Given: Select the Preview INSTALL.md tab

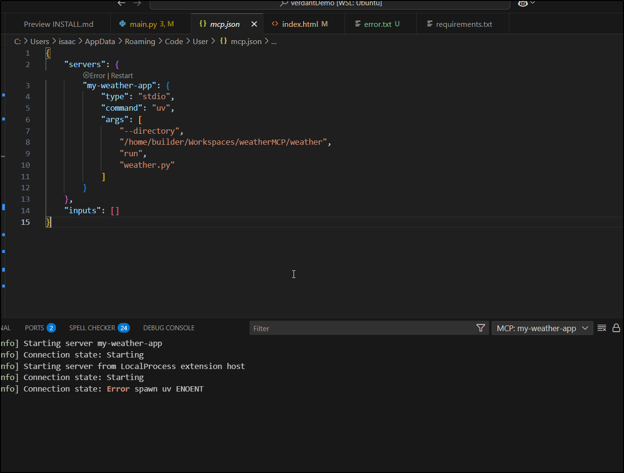Looking at the screenshot, I should (59, 24).
